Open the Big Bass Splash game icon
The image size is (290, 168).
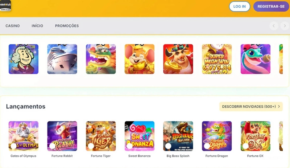(x=178, y=136)
